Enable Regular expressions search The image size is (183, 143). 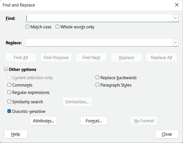point(9,92)
